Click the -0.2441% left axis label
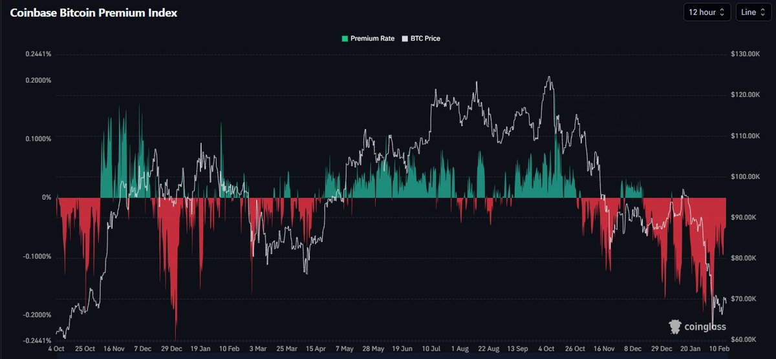The height and width of the screenshot is (359, 776). coord(37,341)
